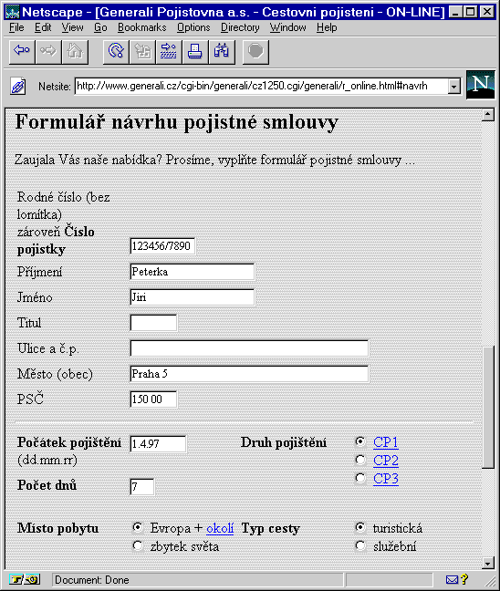Click the vertical scrollbar thumb
500x591 pixels.
tap(488, 407)
